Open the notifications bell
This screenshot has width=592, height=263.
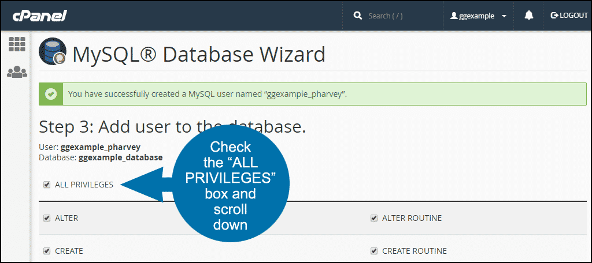pos(528,16)
